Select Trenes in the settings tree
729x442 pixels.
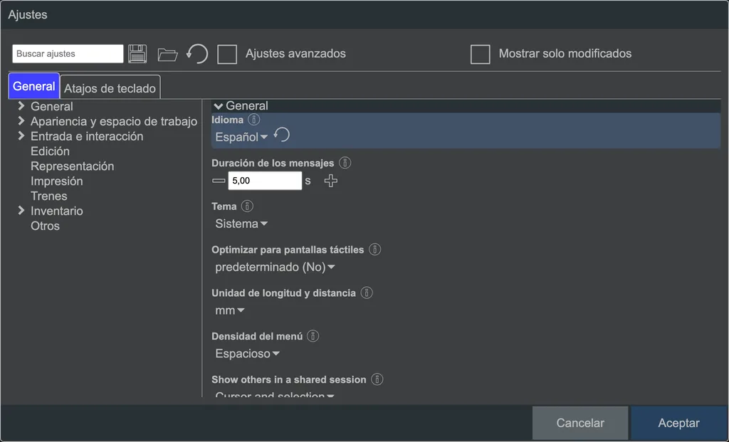click(x=49, y=196)
